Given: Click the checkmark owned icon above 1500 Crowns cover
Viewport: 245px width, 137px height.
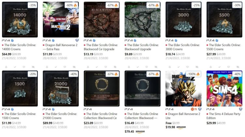Looking at the screenshot, I should click(15, 67).
